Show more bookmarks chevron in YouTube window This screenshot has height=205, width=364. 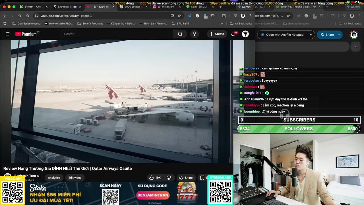222,24
